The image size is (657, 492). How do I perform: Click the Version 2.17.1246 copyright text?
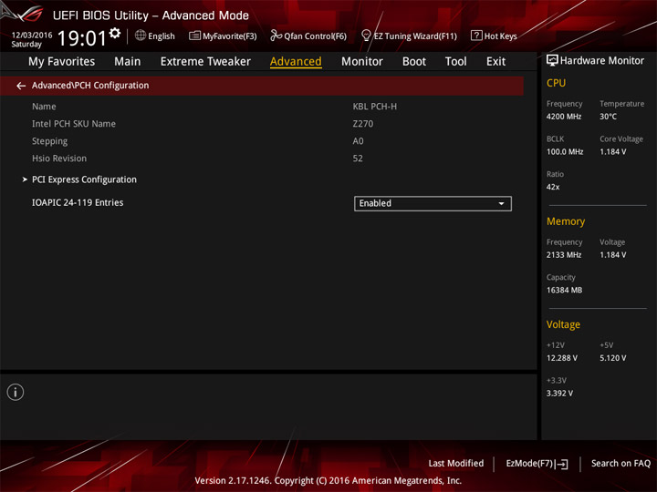(x=328, y=481)
